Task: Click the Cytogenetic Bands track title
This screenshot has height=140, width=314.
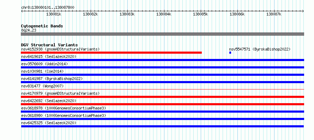Action: point(42,26)
